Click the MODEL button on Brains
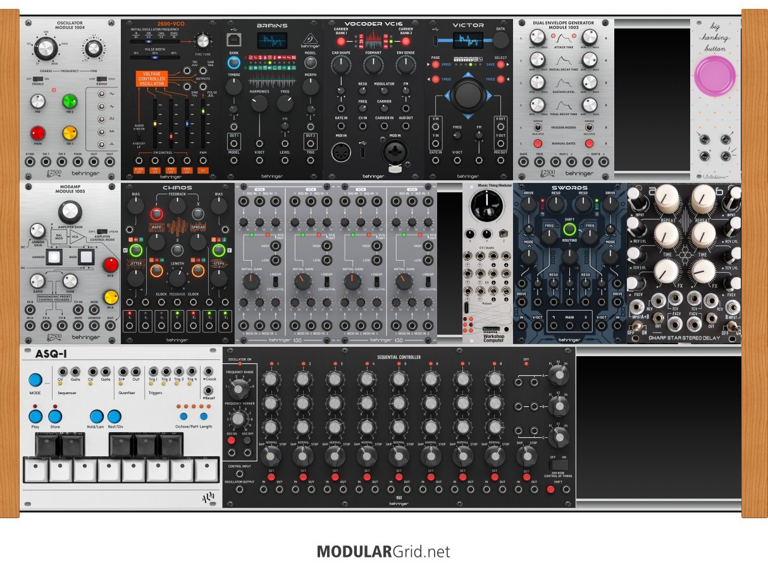 (x=310, y=63)
